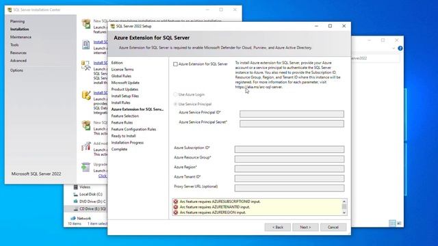
Task: Click Azure Tenant ID input field
Action: pyautogui.click(x=289, y=178)
